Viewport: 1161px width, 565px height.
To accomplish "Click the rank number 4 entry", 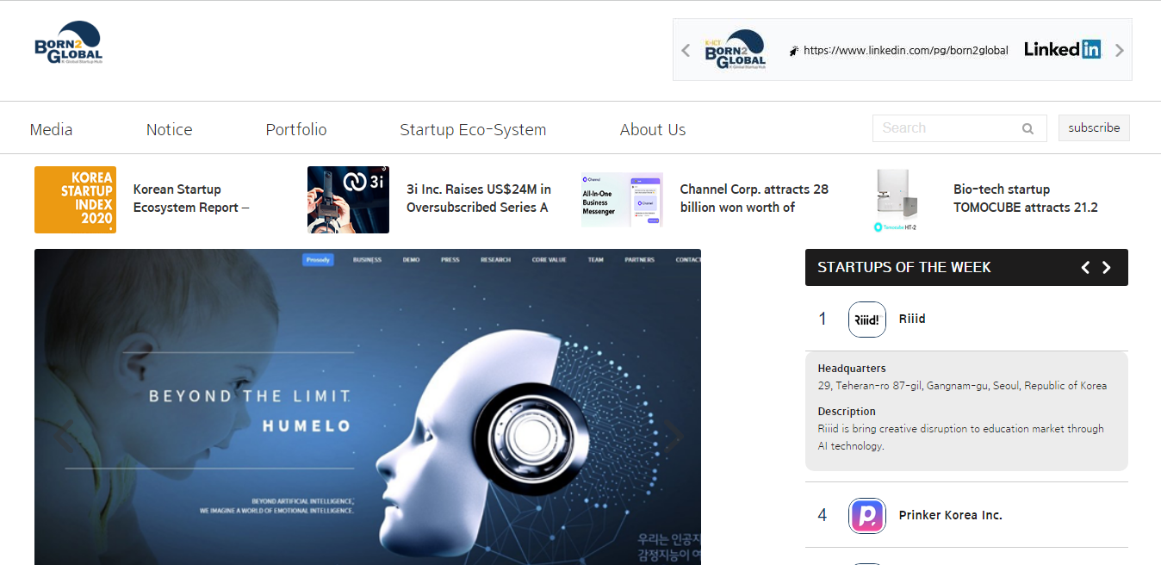I will (823, 515).
